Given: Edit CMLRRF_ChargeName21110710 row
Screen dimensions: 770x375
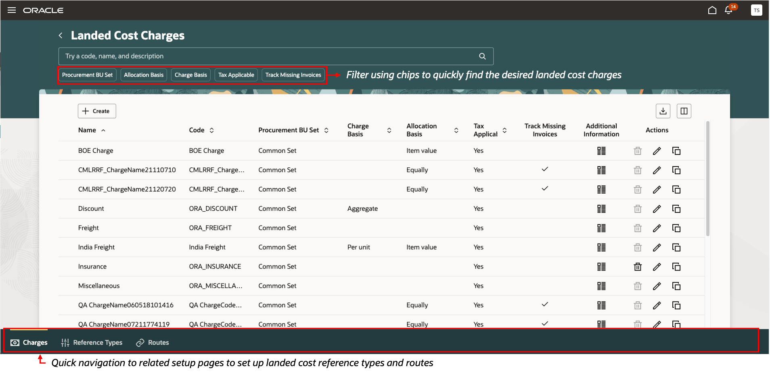Looking at the screenshot, I should pyautogui.click(x=657, y=170).
